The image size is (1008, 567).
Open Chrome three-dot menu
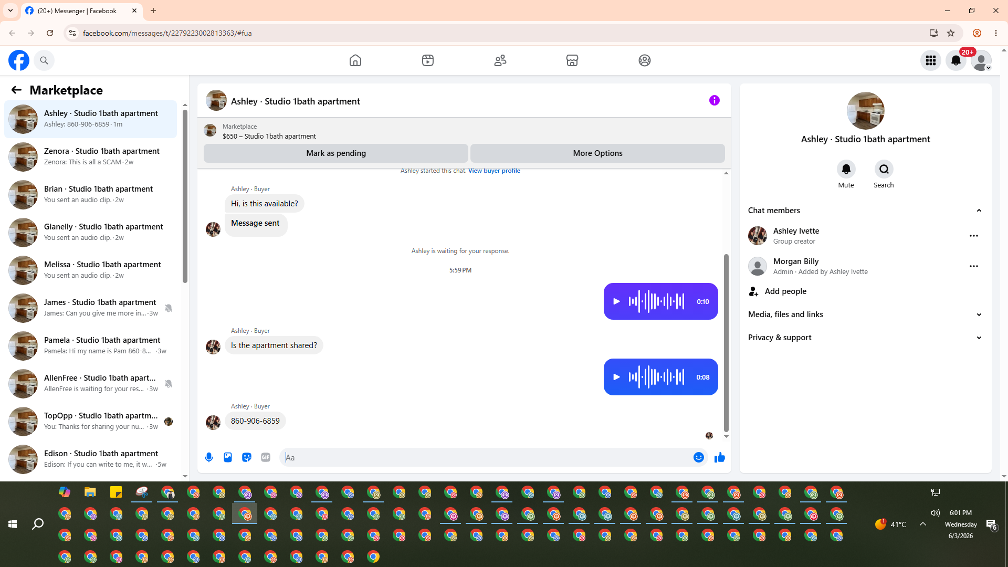(996, 33)
